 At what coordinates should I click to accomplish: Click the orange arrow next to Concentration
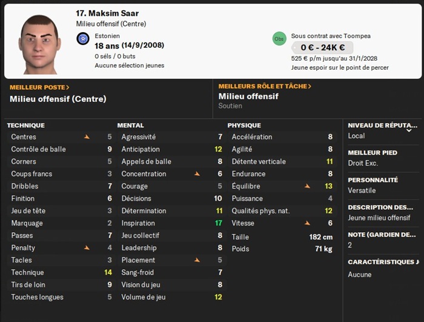coord(197,174)
